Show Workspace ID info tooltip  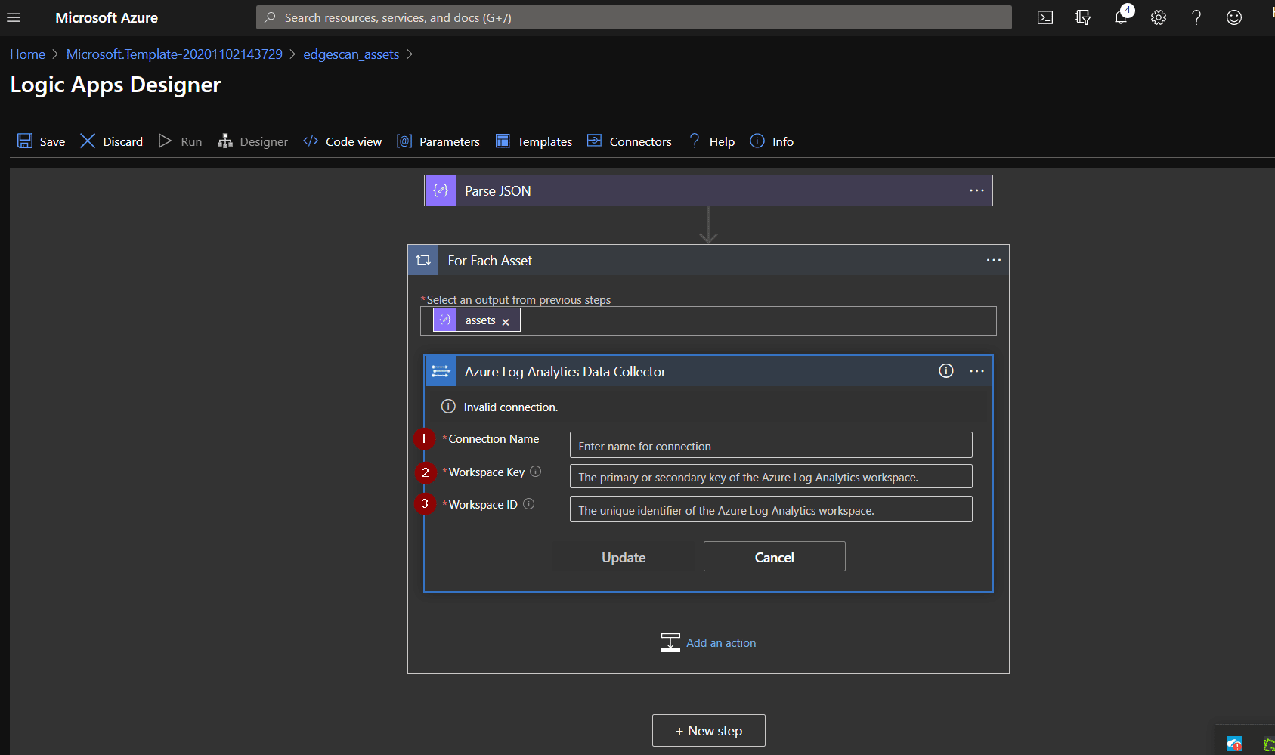528,504
